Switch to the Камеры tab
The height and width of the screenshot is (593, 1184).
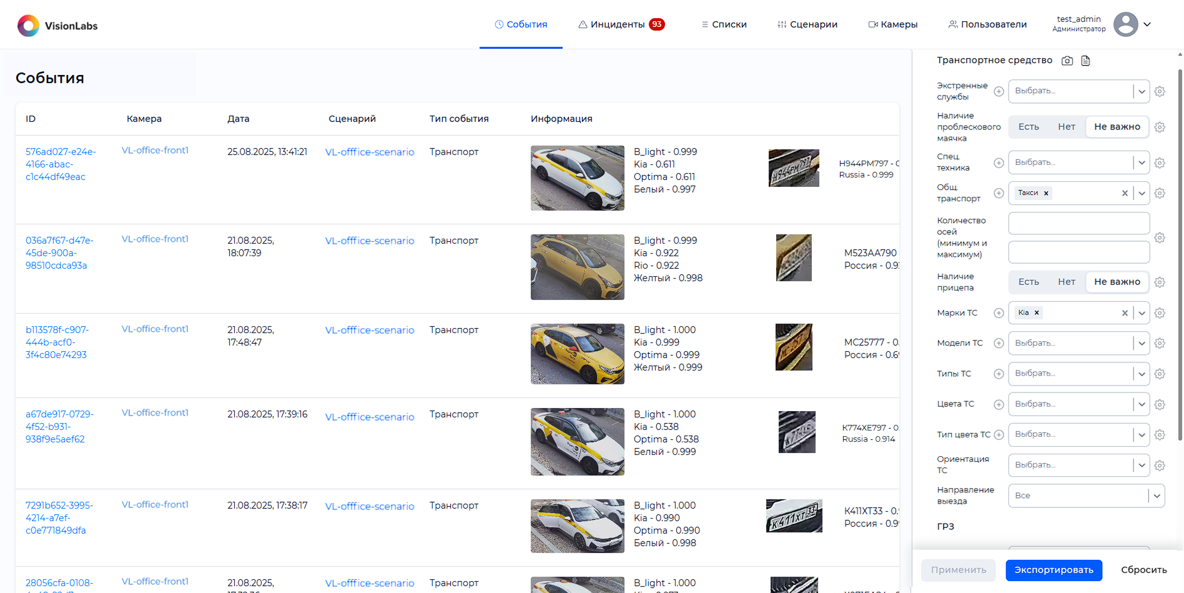[892, 24]
